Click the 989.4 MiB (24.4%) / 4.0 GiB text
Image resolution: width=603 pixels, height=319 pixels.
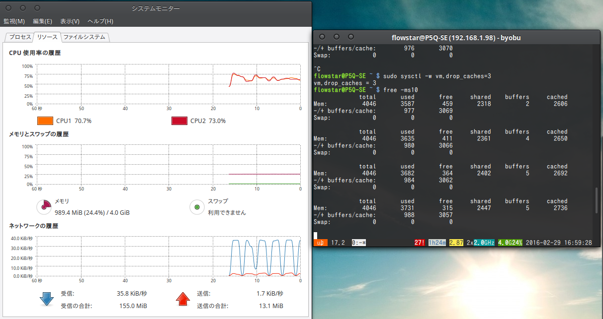[x=92, y=212]
